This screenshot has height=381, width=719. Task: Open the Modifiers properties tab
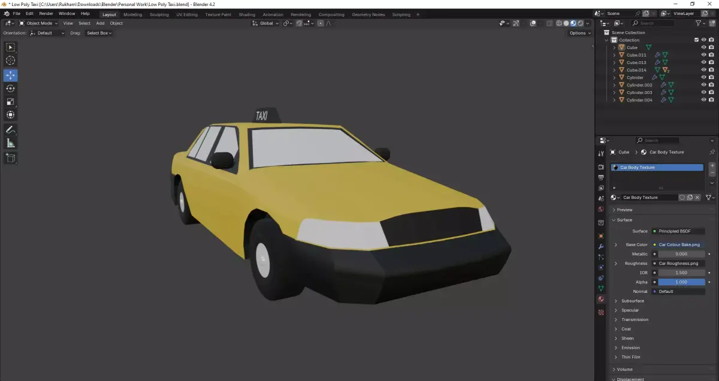[x=601, y=246]
